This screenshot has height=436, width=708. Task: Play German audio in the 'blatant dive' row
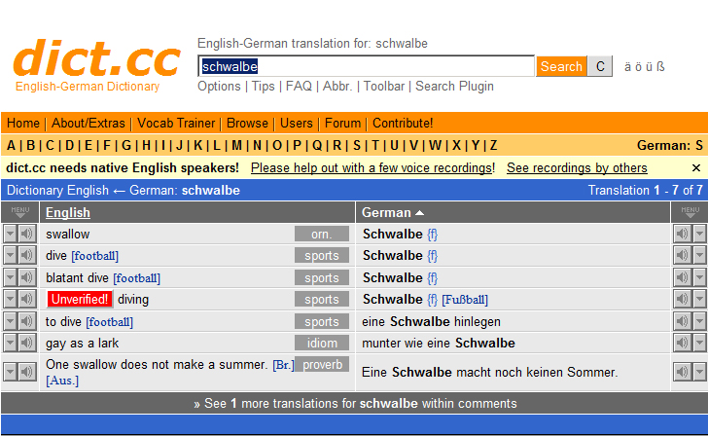click(x=683, y=277)
